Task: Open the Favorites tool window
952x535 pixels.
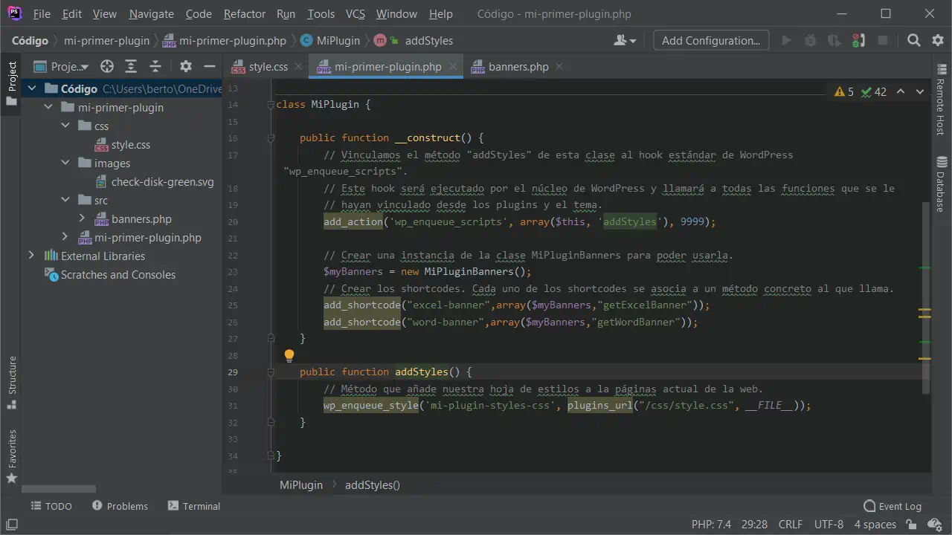Action: click(11, 456)
